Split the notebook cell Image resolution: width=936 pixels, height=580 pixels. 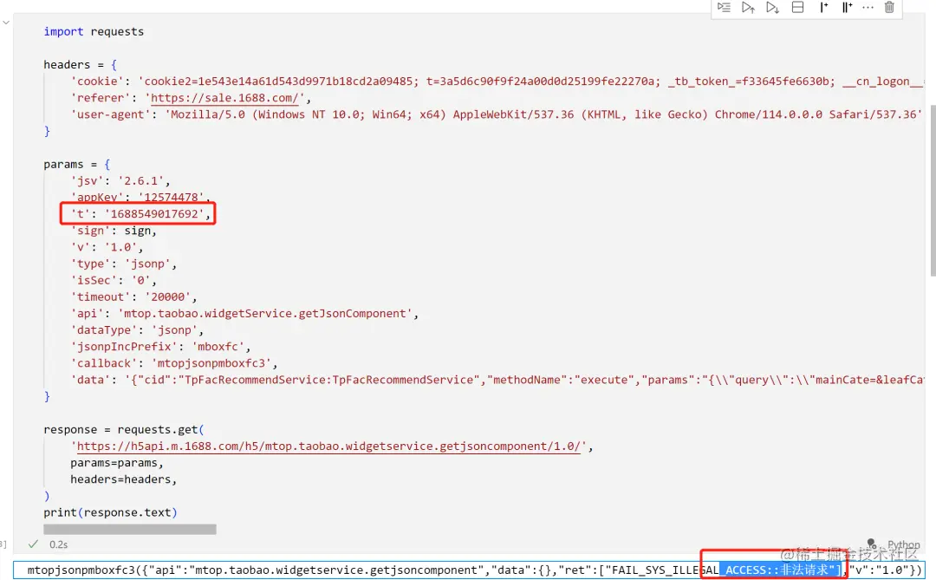click(x=797, y=8)
